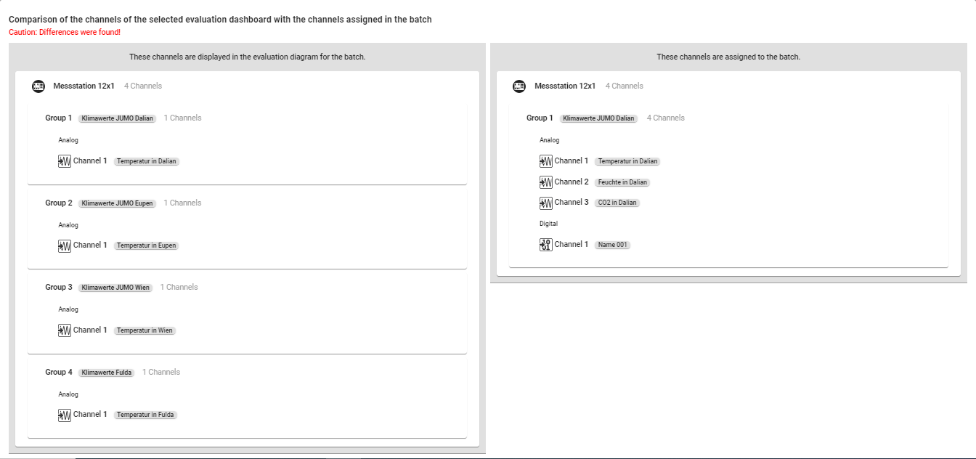
Task: Select the Klimawerte Fulda group tag
Action: click(x=107, y=373)
